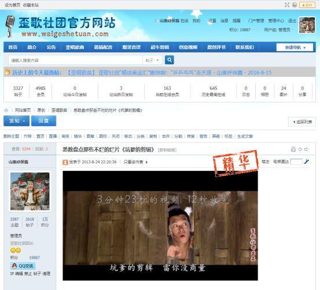
Task: Toggle 只看该作者 filter
Action: (x=135, y=162)
